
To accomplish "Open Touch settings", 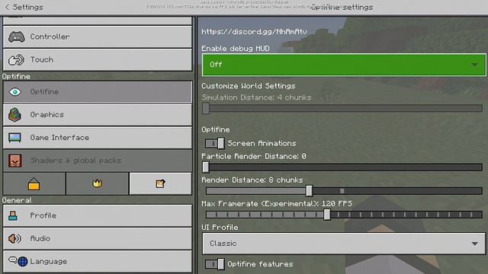I will coord(98,59).
